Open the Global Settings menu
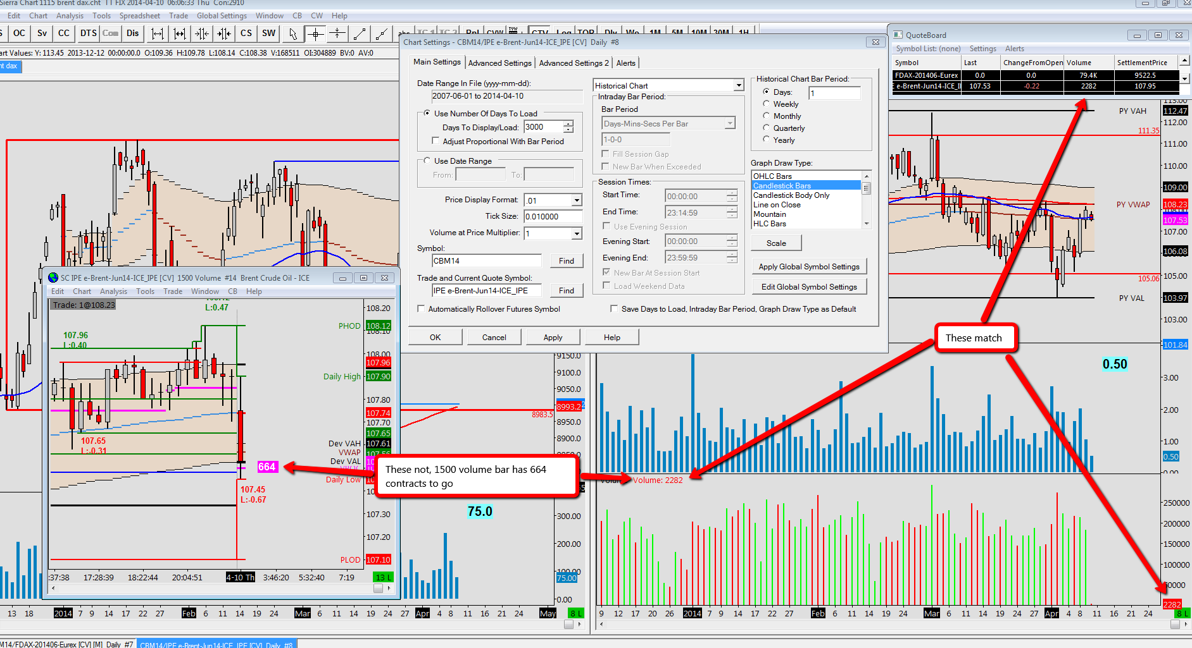1192x648 pixels. [222, 16]
